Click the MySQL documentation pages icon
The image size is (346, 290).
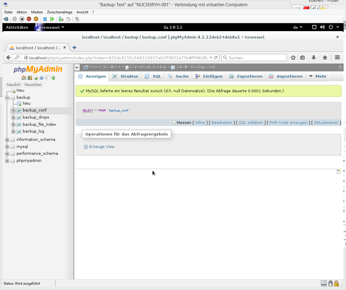pyautogui.click(x=47, y=77)
